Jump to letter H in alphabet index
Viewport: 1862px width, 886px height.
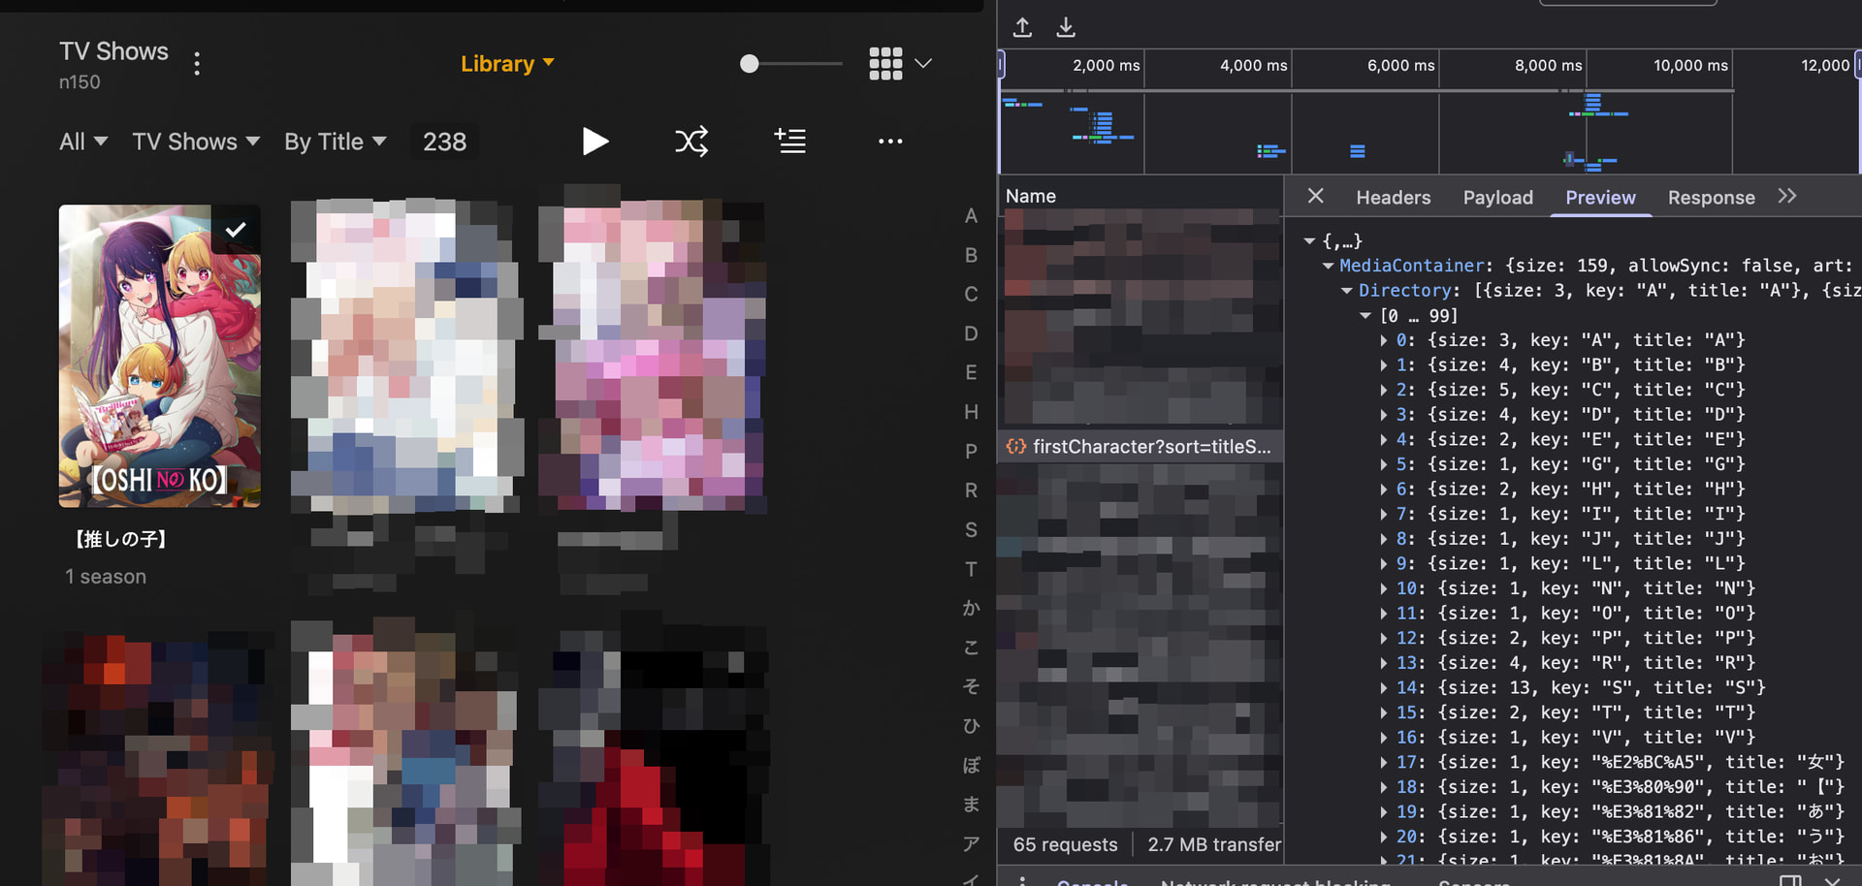971,412
